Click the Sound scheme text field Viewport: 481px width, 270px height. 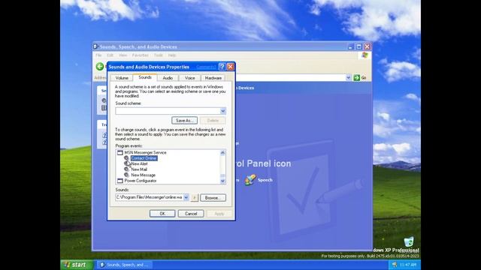[168, 111]
